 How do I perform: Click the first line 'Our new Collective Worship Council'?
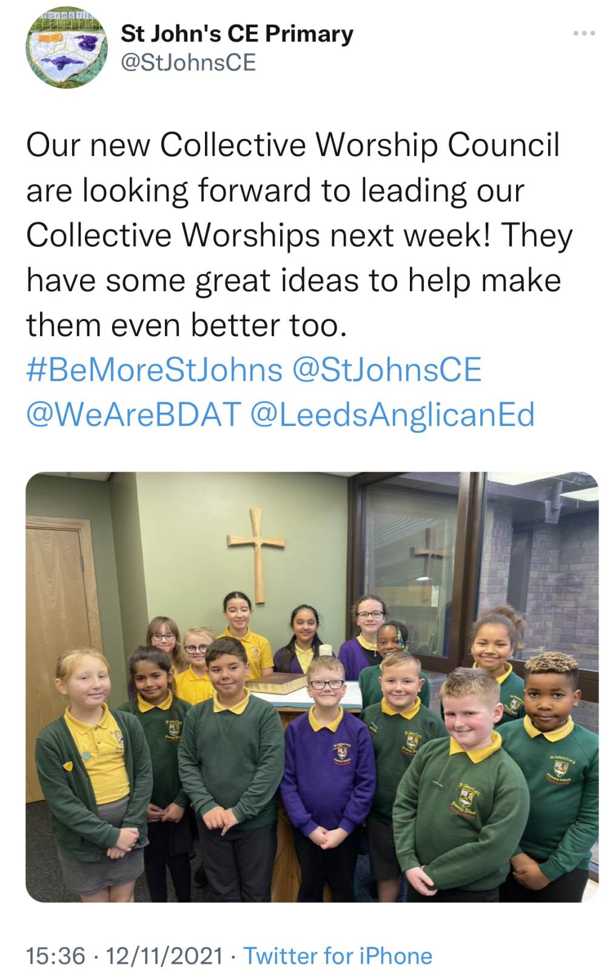click(293, 146)
